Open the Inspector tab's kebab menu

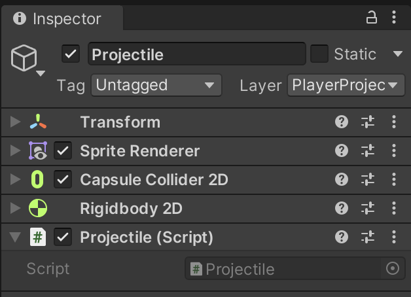coord(393,18)
